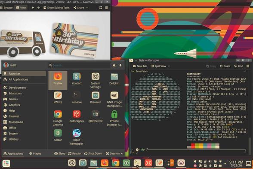Open the network tray icon
Viewport: 253px width, 169px height.
(220, 161)
